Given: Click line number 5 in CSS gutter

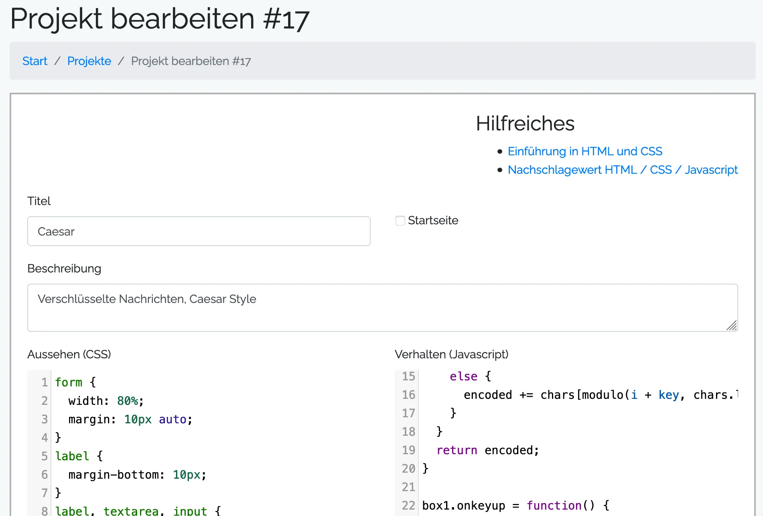Looking at the screenshot, I should tap(44, 456).
